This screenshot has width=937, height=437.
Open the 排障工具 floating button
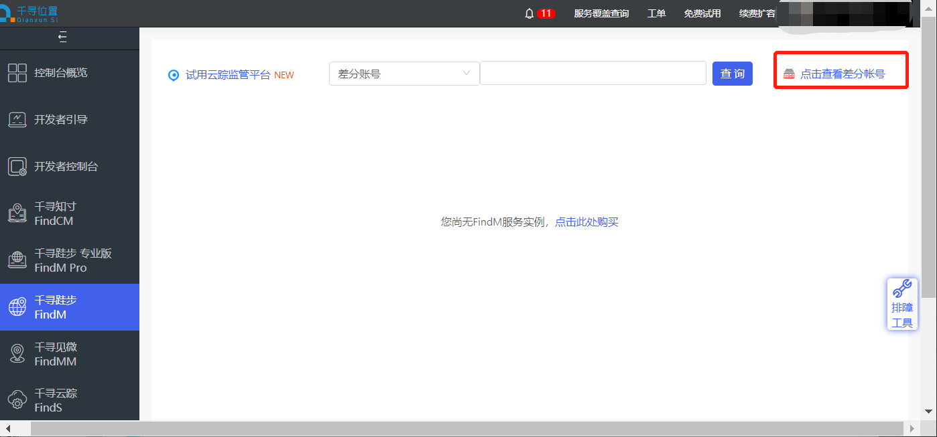[902, 304]
